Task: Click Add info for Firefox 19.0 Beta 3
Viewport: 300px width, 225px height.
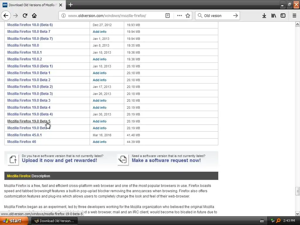Action: [100, 101]
